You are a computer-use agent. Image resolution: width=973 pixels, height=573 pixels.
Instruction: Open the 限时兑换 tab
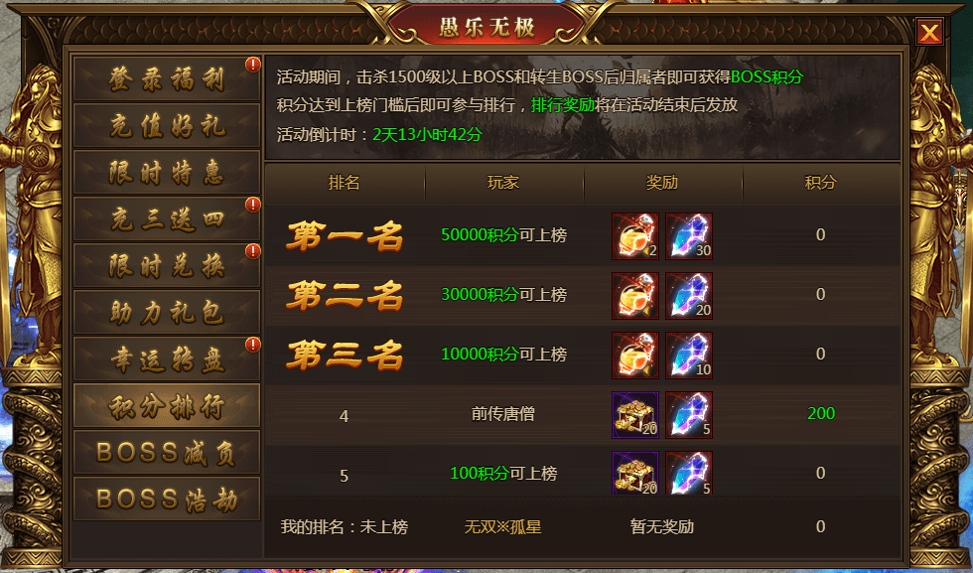(167, 265)
